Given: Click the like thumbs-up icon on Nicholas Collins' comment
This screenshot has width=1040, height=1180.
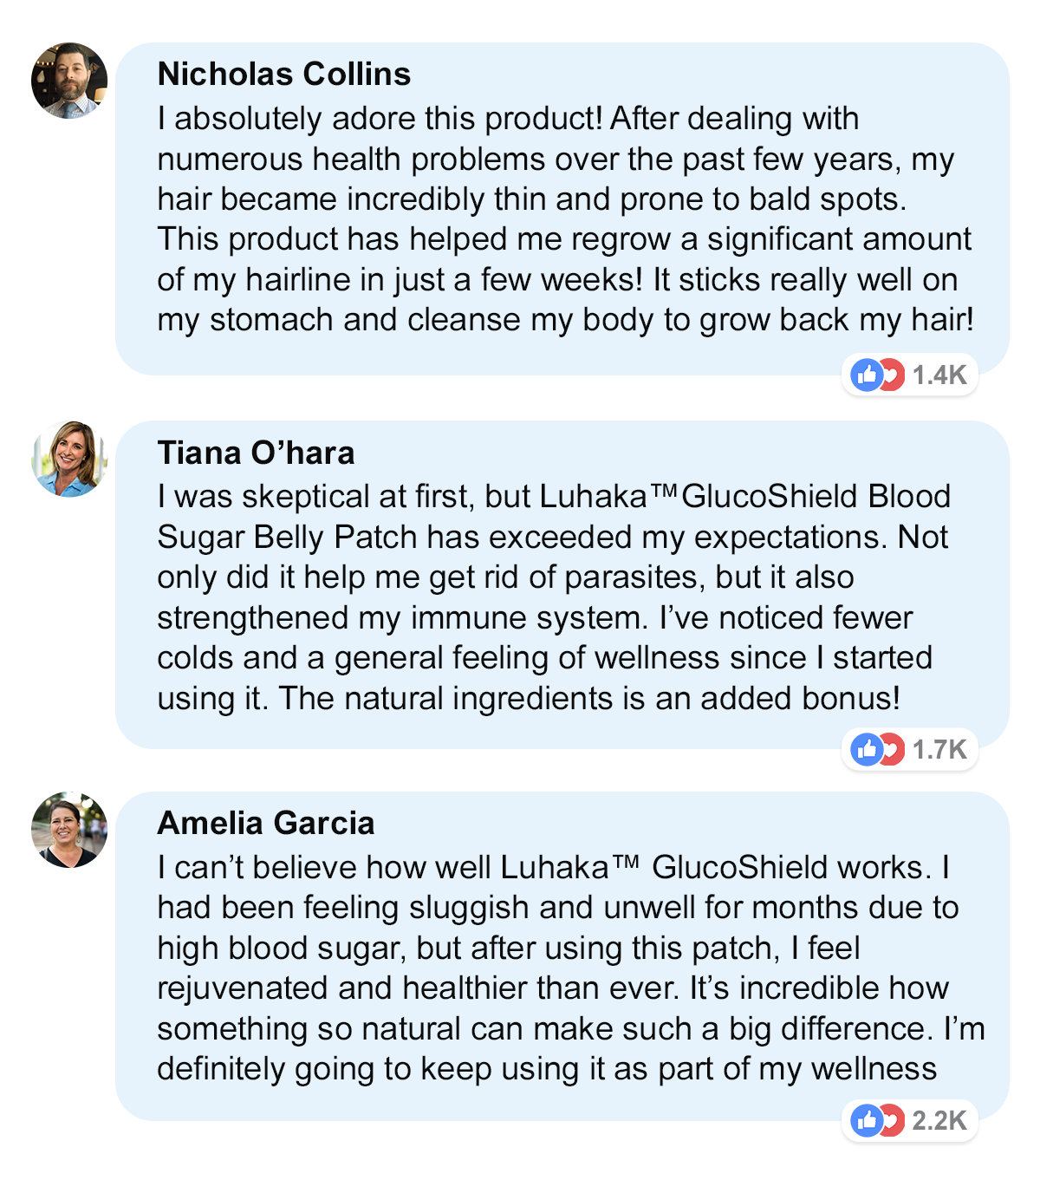Looking at the screenshot, I should 866,375.
